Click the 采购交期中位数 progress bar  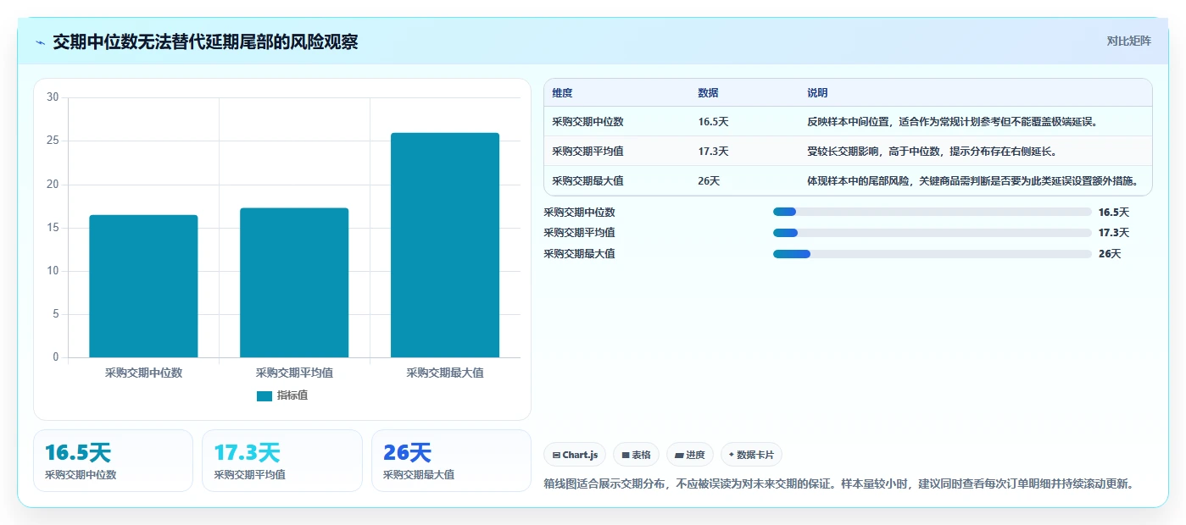click(933, 212)
